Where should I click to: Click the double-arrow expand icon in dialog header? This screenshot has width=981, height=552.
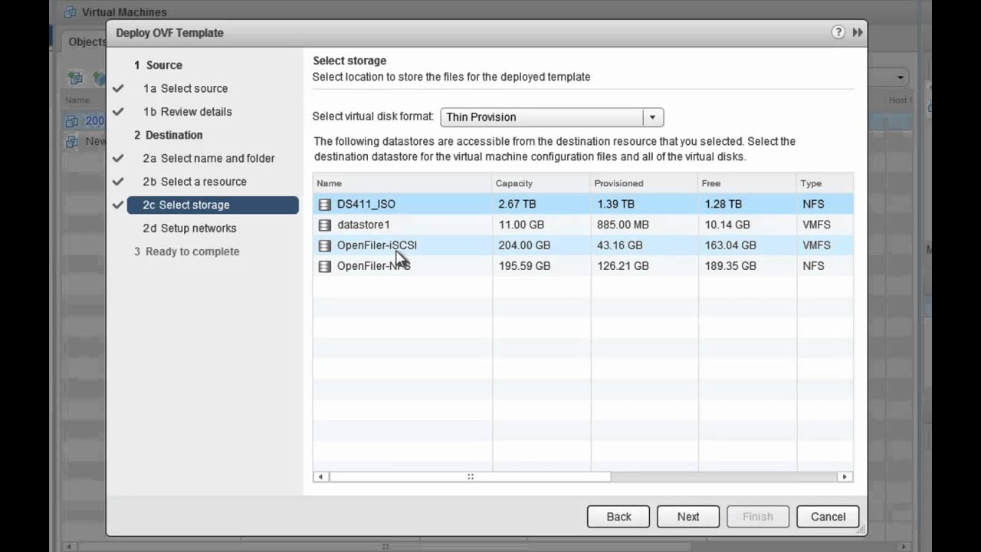coord(857,32)
